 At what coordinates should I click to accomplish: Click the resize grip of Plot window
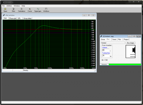95,71
